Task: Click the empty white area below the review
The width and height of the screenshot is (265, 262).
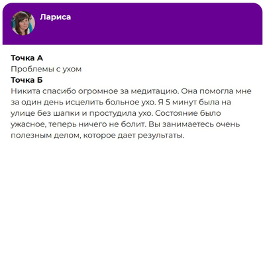Action: tap(132, 198)
